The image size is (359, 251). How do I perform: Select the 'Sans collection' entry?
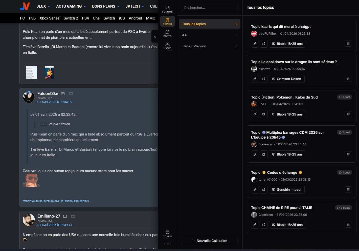[x=210, y=46]
